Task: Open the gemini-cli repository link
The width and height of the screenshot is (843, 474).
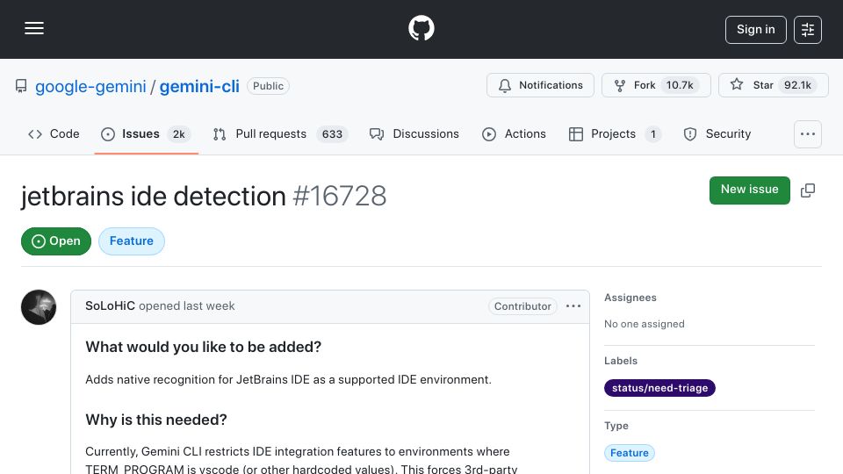Action: coord(199,86)
